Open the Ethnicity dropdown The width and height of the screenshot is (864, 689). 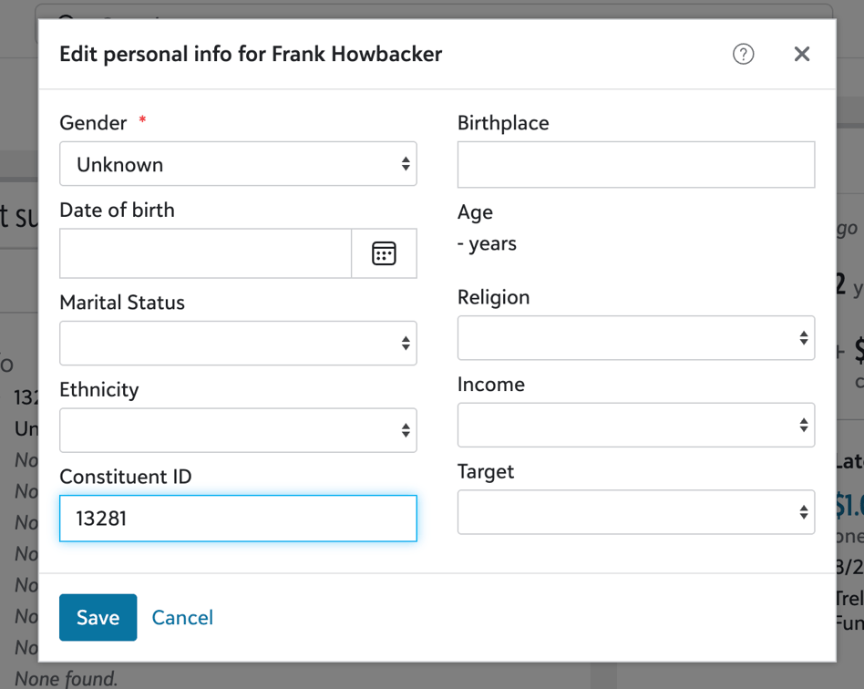pyautogui.click(x=238, y=429)
